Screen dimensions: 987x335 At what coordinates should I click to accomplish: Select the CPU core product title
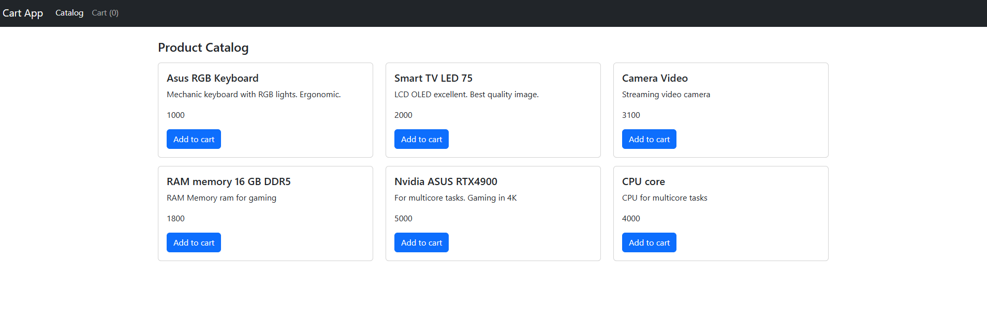point(643,181)
